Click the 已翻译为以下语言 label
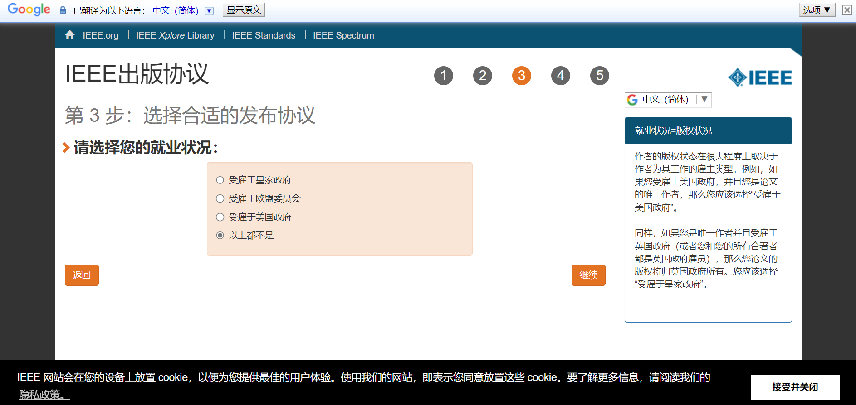 [109, 10]
